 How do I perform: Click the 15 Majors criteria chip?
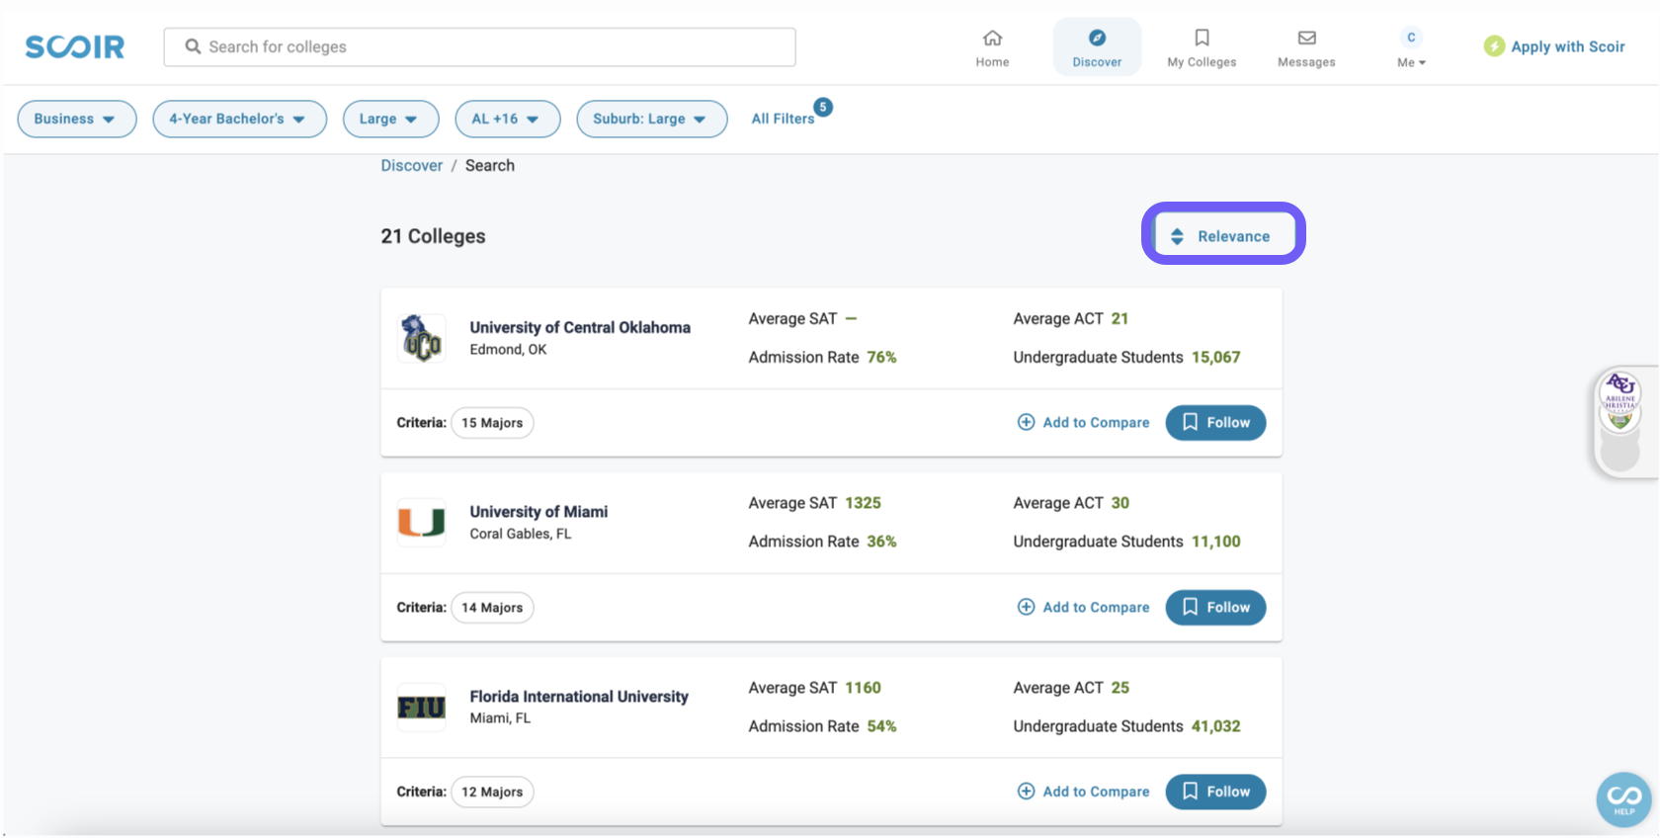click(492, 423)
